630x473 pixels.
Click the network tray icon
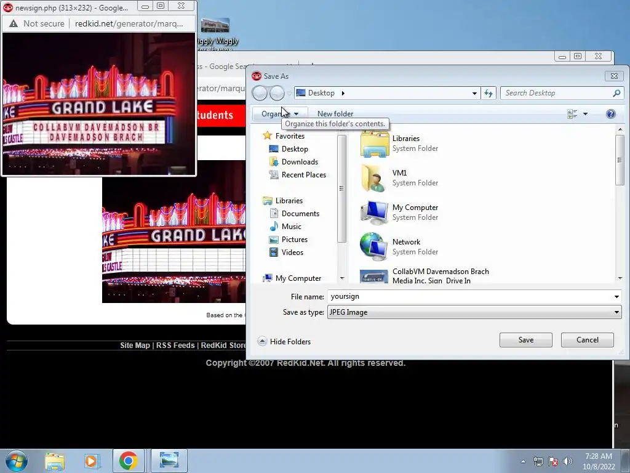538,461
